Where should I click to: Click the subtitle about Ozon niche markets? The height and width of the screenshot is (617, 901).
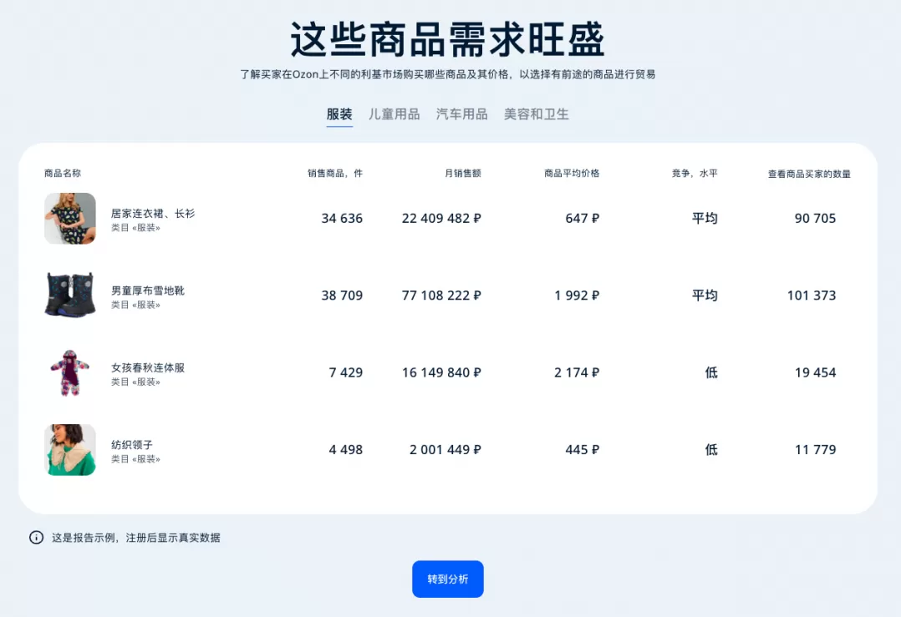point(448,74)
